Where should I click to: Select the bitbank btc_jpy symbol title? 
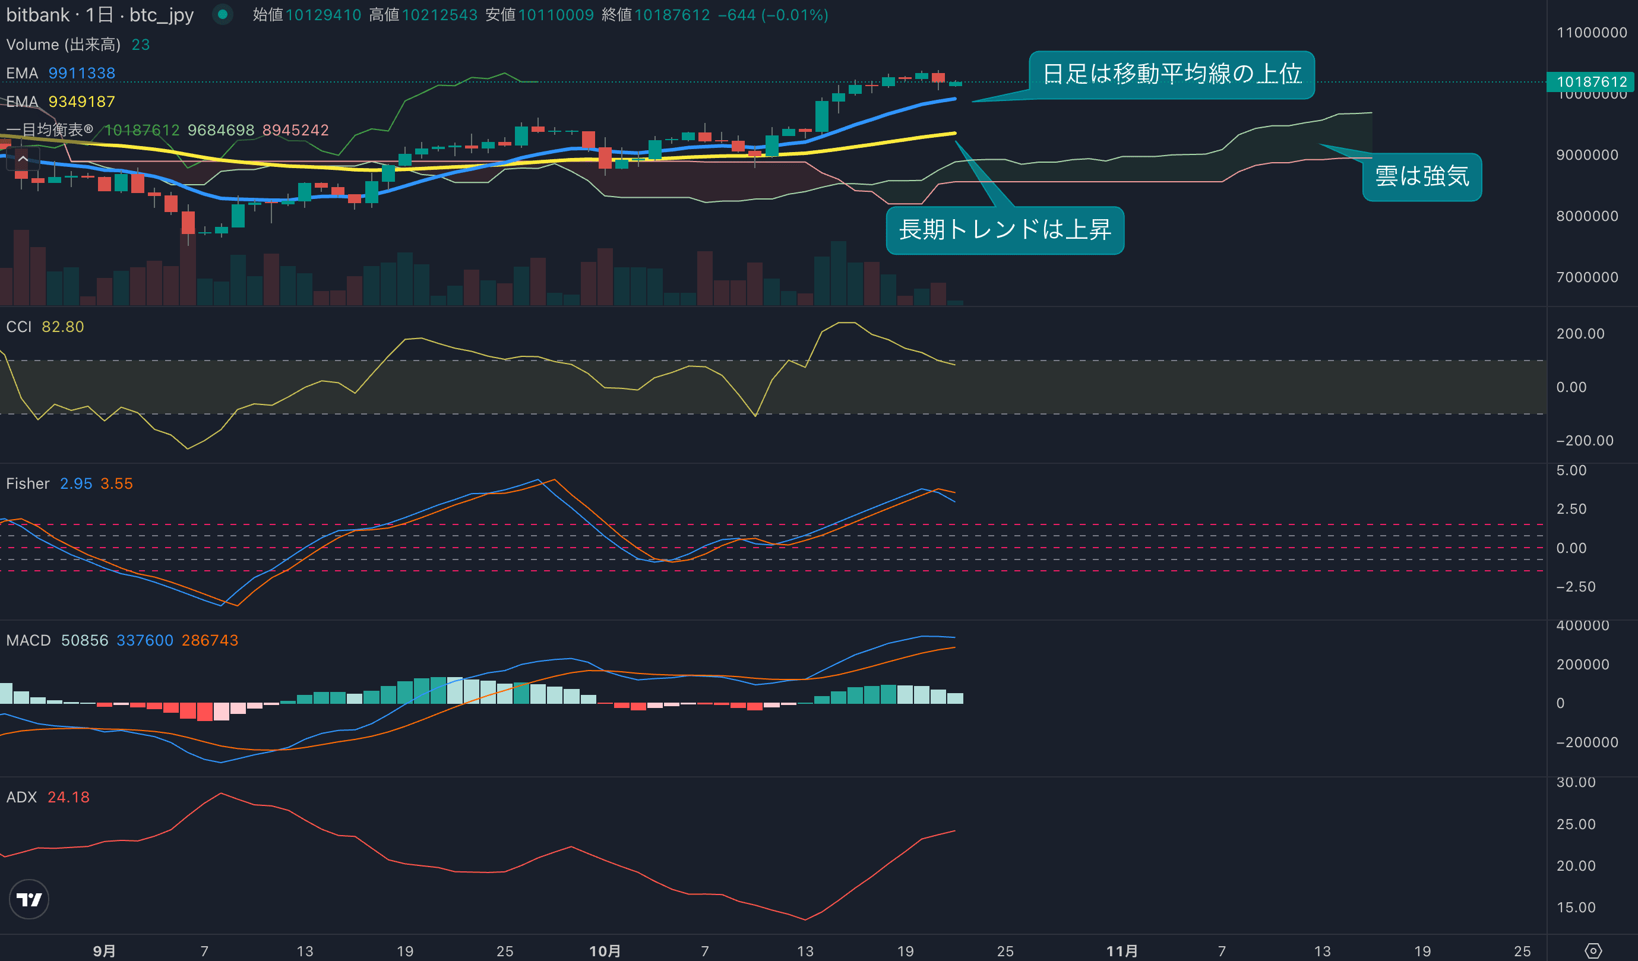(x=99, y=14)
